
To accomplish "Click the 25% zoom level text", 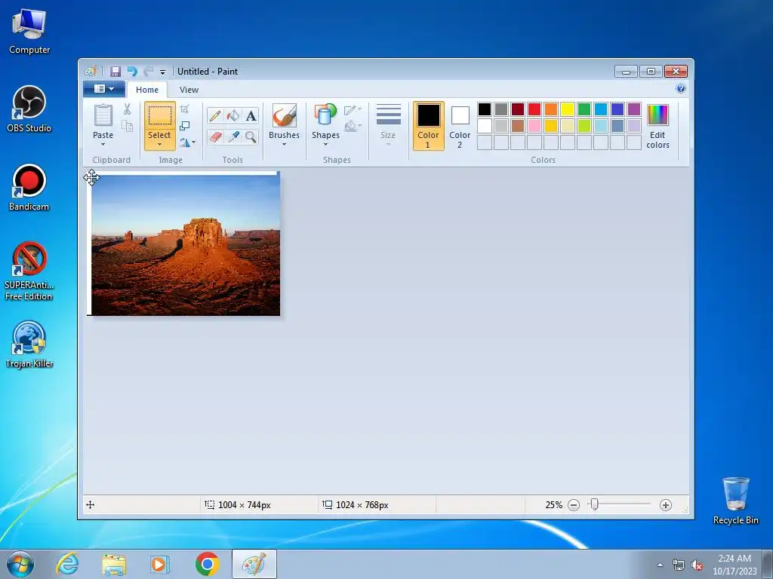I will pyautogui.click(x=553, y=505).
